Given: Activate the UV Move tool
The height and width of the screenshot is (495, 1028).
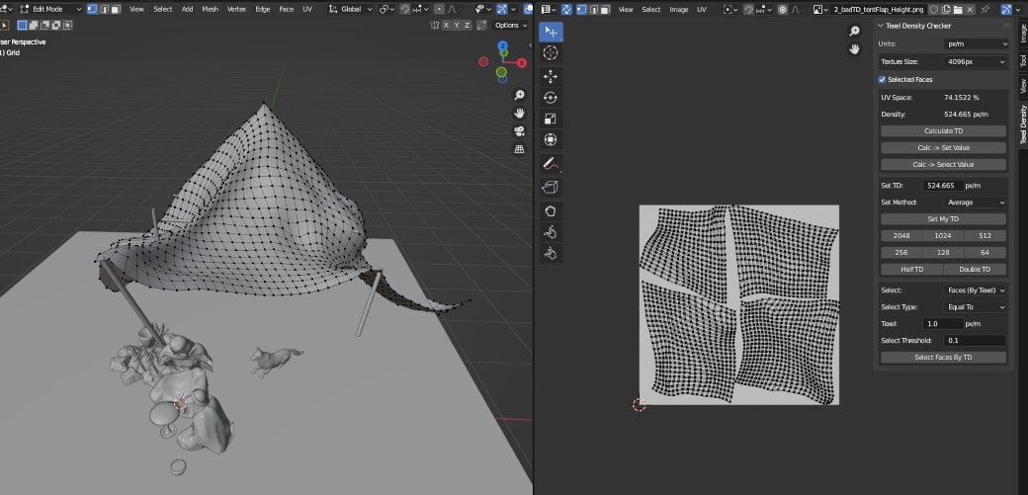Looking at the screenshot, I should (x=551, y=76).
